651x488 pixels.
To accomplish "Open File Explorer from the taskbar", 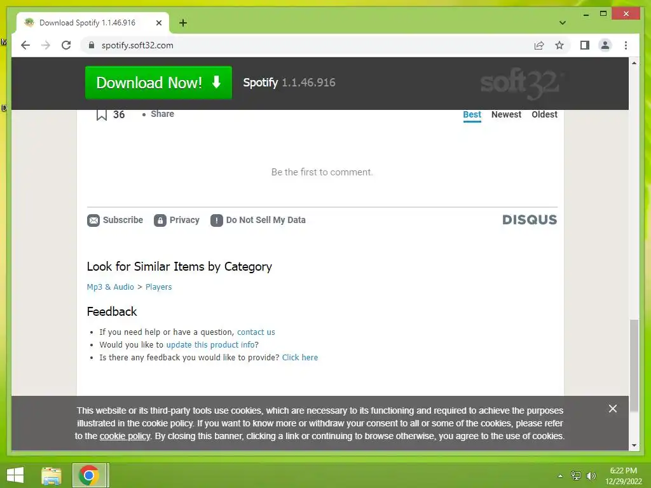I will (x=51, y=475).
